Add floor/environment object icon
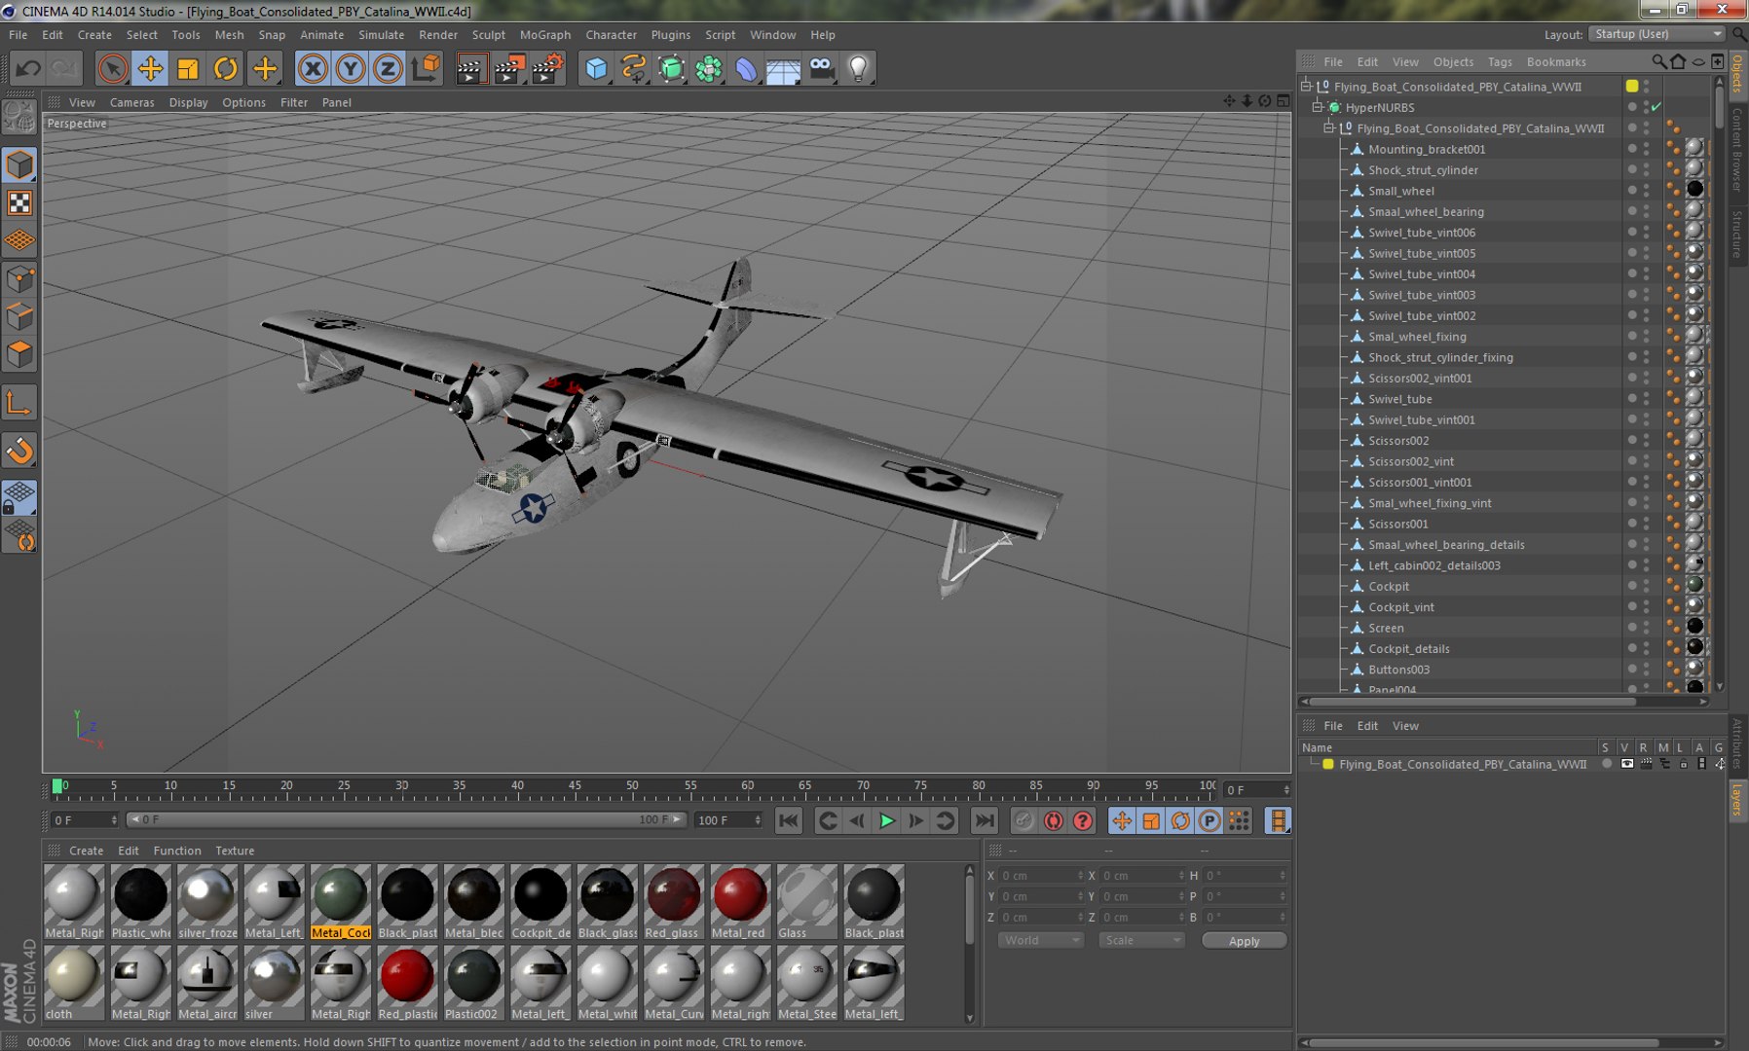 pyautogui.click(x=784, y=68)
